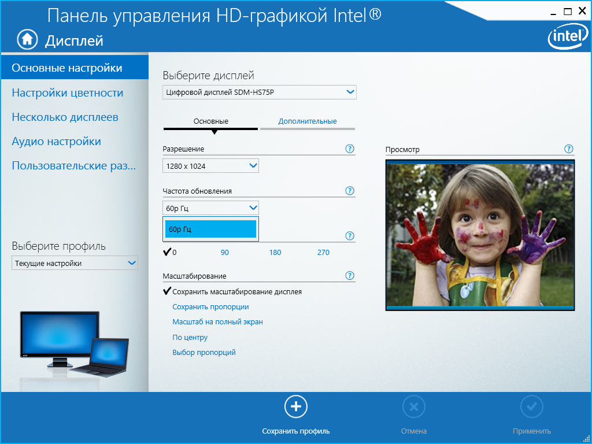Select По центру scaling option
Image resolution: width=592 pixels, height=444 pixels.
pyautogui.click(x=190, y=338)
